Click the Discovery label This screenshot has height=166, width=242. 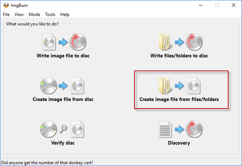tap(179, 143)
